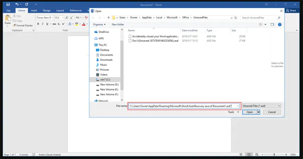Collapse the Word ribbon with the chevron
Image resolution: width=303 pixels, height=159 pixels.
(297, 31)
